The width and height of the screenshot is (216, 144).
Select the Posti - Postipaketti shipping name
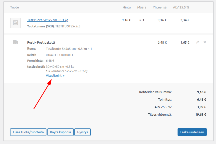(x=41, y=42)
